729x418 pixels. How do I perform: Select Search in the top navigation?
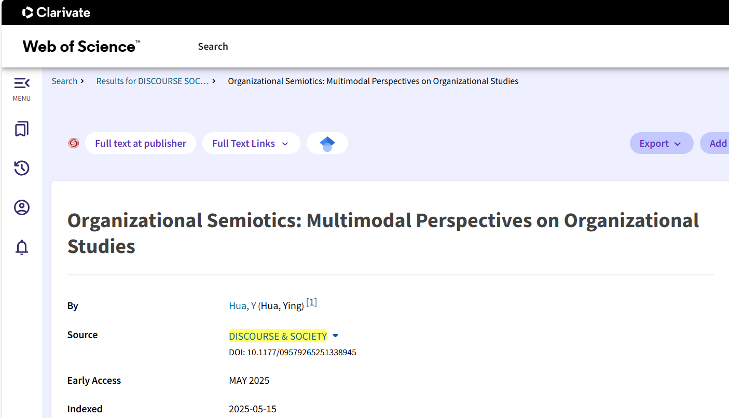point(213,46)
